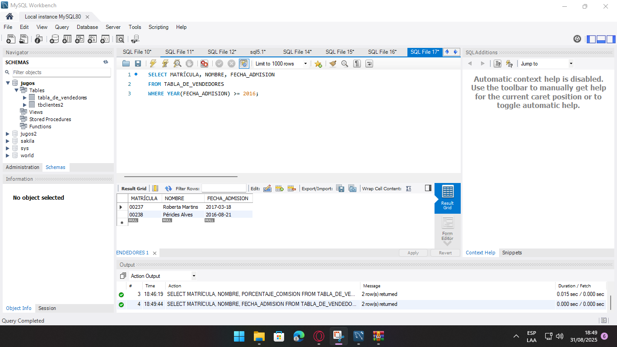Execute statement under cursor icon
This screenshot has width=617, height=347.
(165, 64)
